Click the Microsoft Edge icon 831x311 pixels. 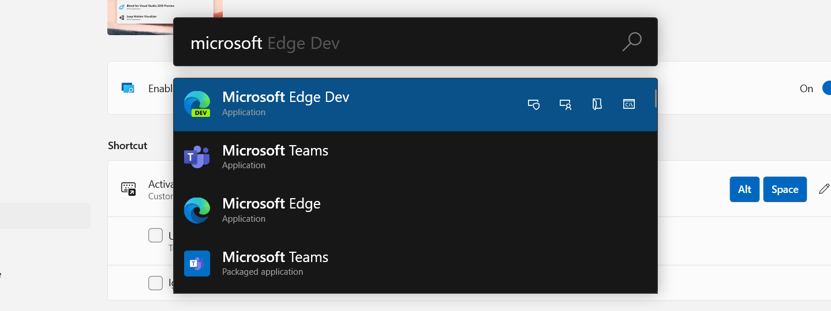coord(197,210)
